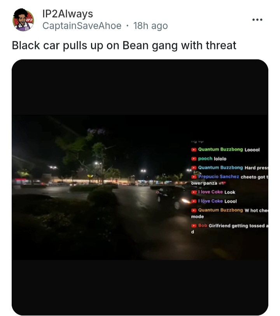Click Quantum Buzzbong Hard press message
The image size is (280, 316).
tap(256, 168)
